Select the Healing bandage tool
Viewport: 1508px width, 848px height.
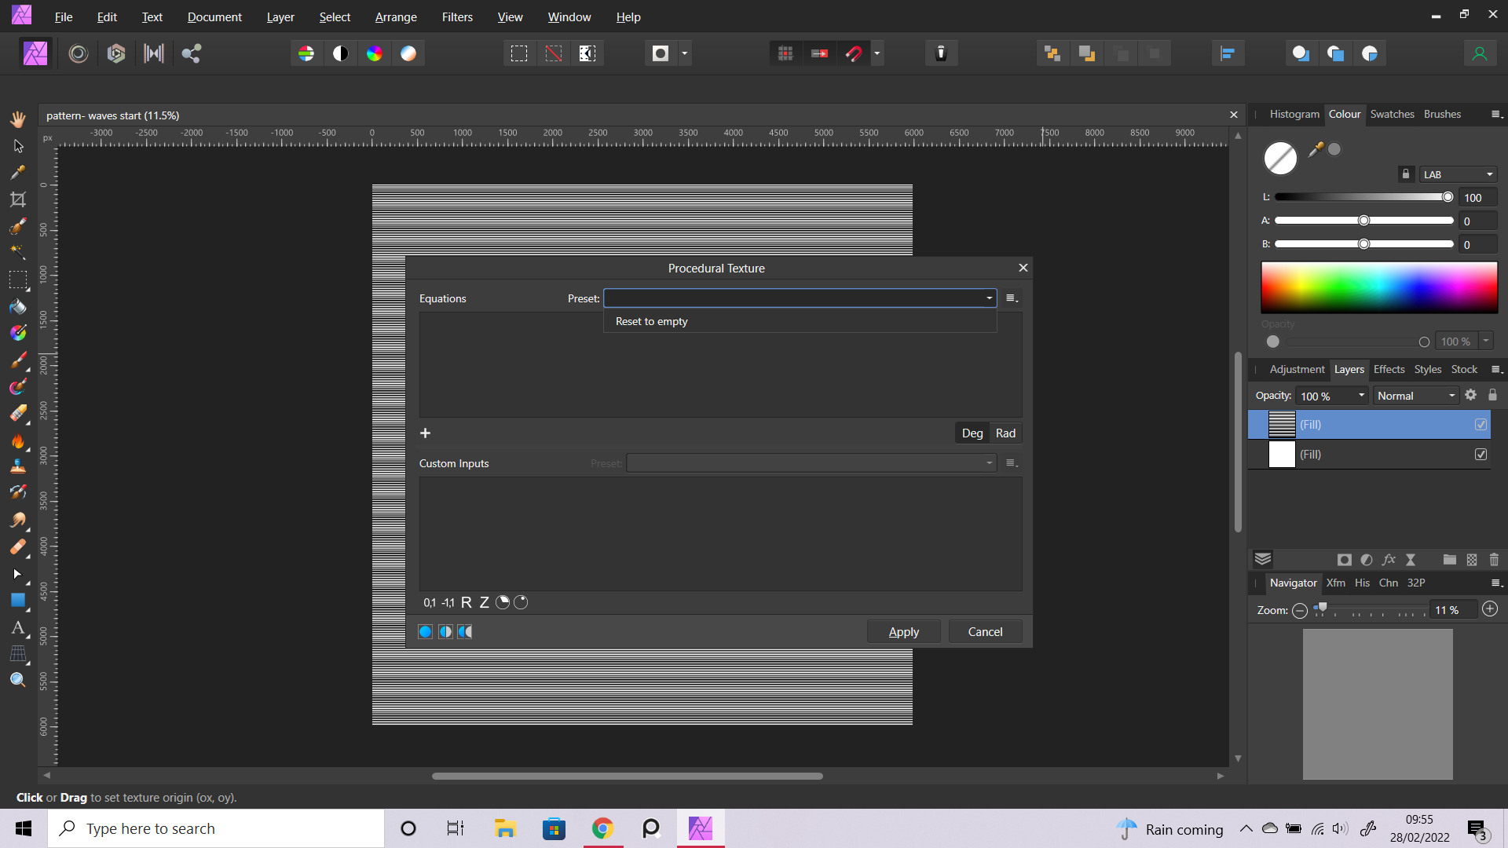18,547
